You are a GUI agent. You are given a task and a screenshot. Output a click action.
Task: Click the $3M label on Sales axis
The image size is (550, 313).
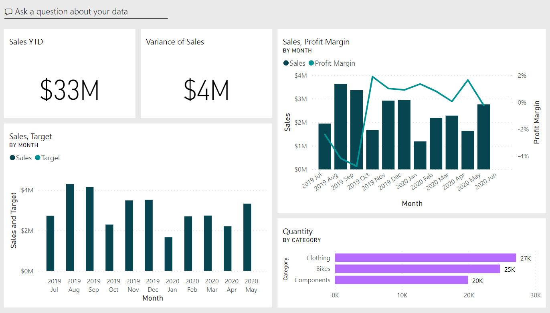(301, 99)
